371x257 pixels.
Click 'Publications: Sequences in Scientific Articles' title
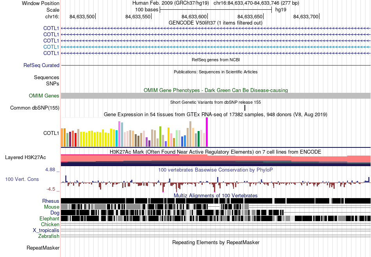(216, 72)
